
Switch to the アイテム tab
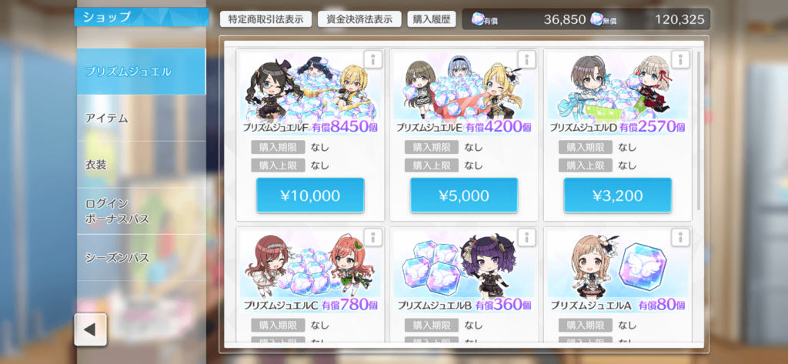[x=142, y=119]
